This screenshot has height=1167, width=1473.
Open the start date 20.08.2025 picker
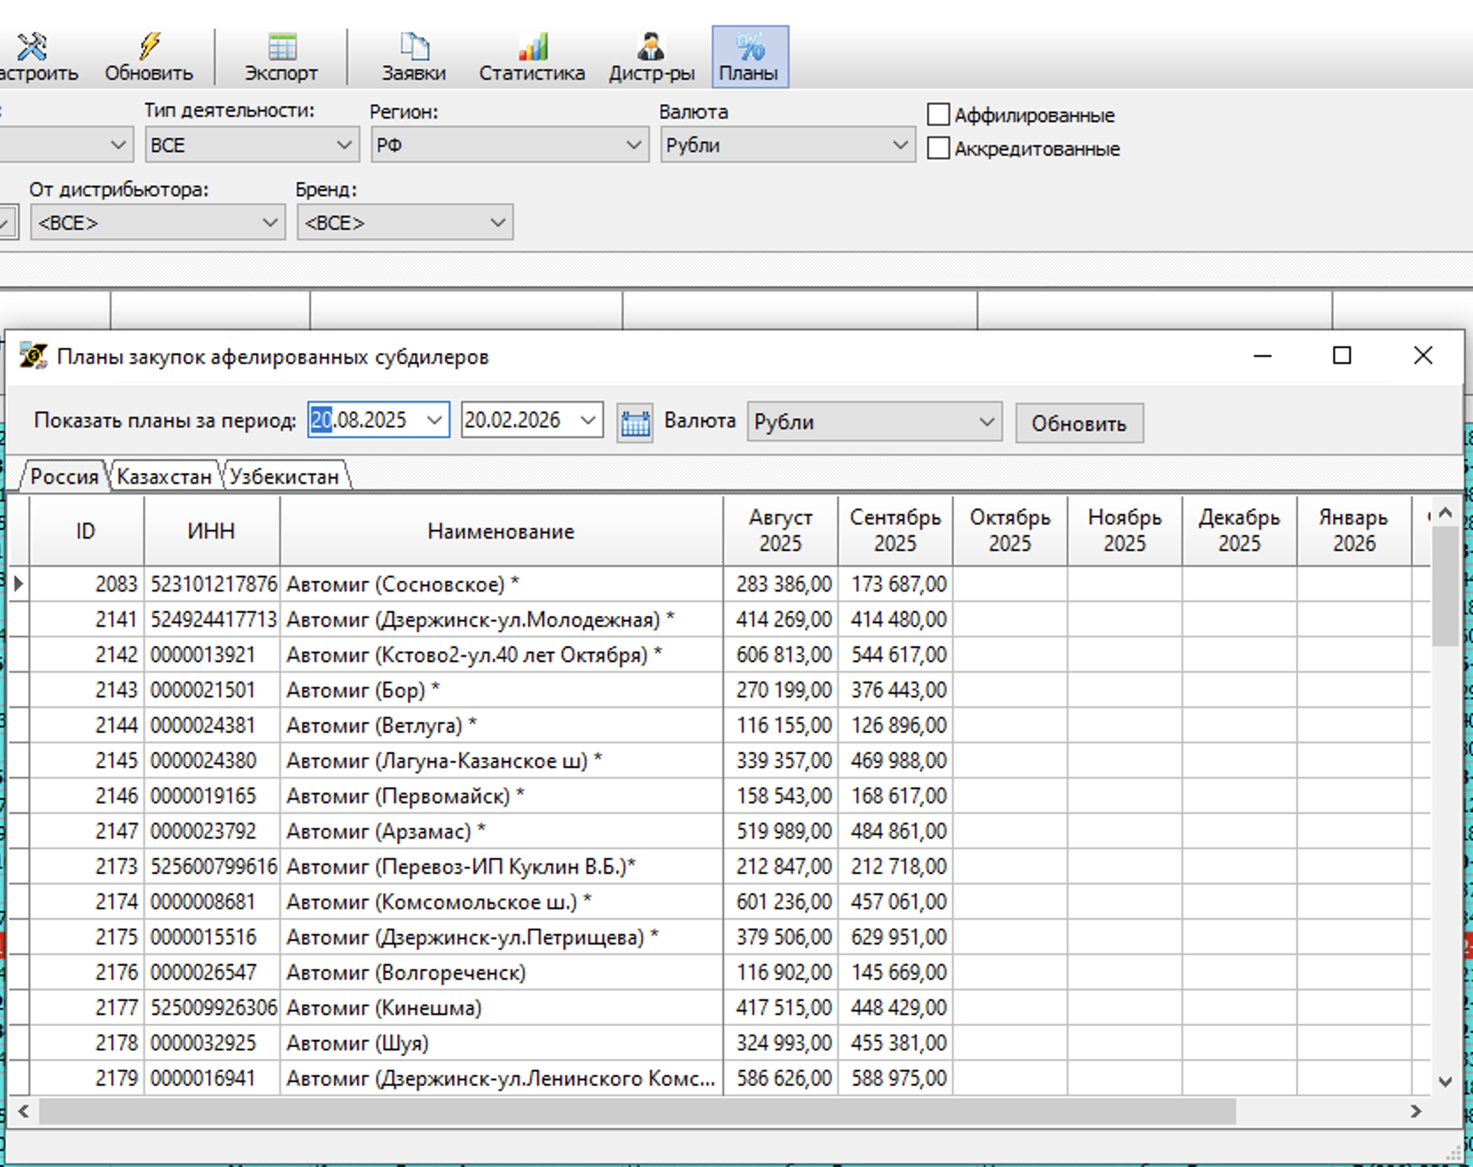tap(434, 420)
